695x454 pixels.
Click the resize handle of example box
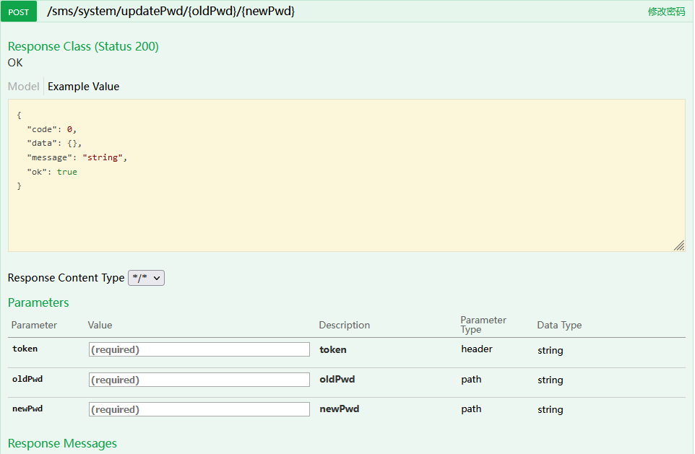680,246
